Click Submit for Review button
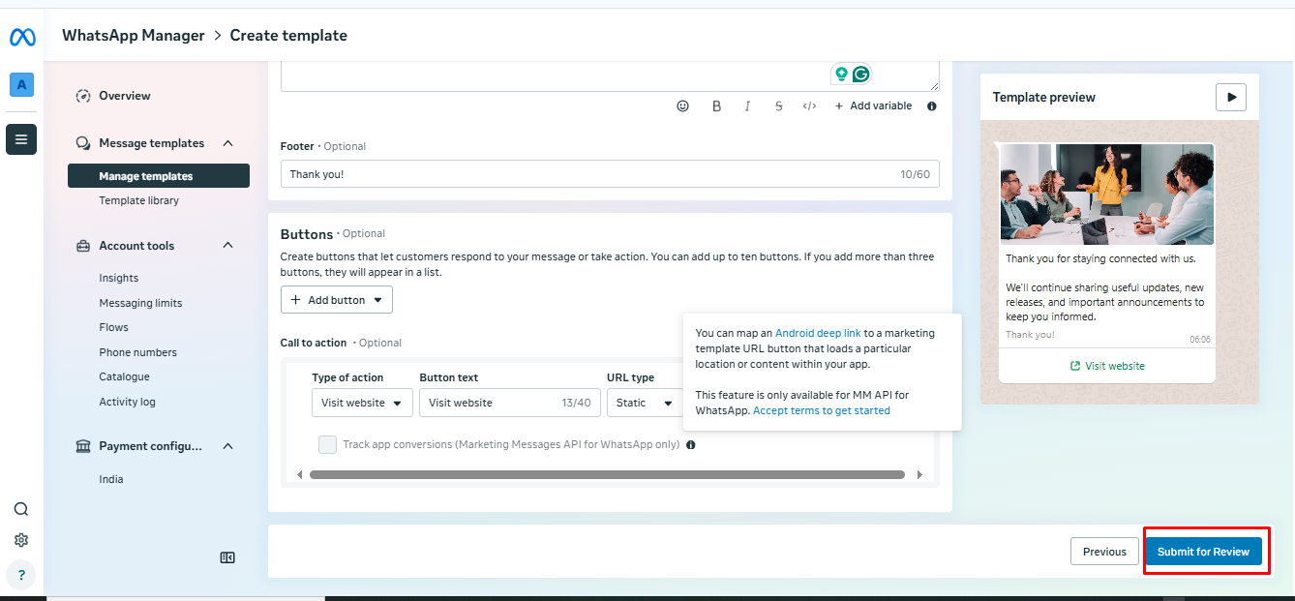1295x601 pixels. tap(1203, 552)
